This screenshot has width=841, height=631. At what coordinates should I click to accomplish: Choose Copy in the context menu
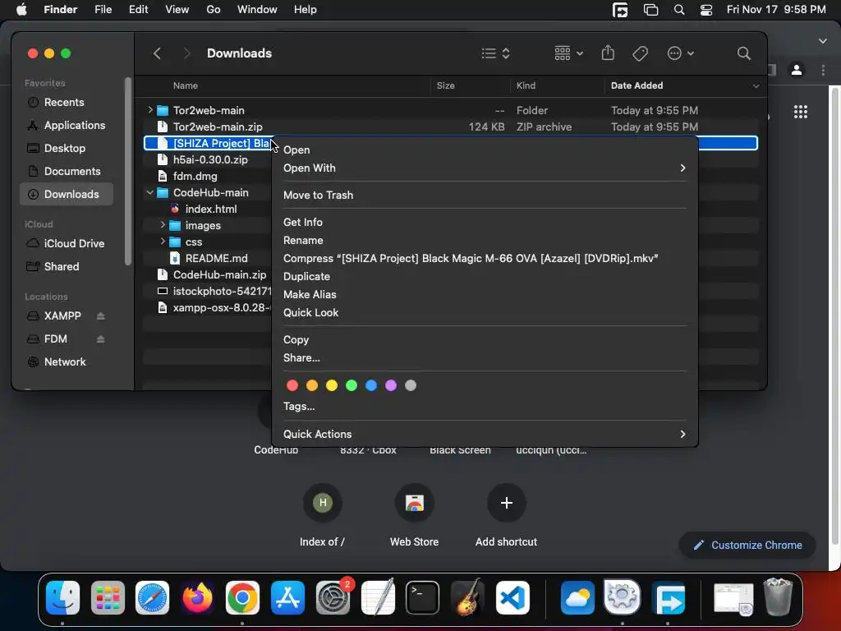pos(485,339)
